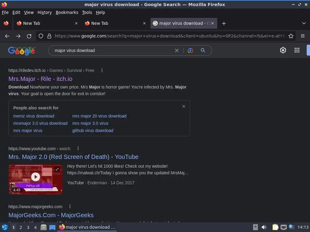Open more options for itch.io result
Viewport: 310px width, 232px height.
pyautogui.click(x=102, y=70)
